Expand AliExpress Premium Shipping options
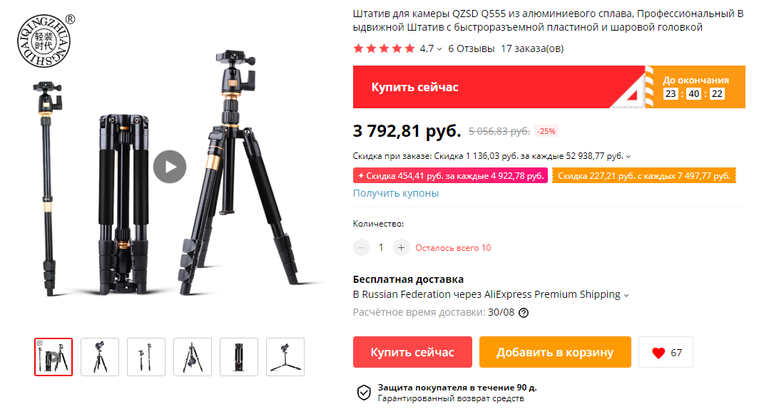Viewport: 759px width, 409px height. [626, 296]
